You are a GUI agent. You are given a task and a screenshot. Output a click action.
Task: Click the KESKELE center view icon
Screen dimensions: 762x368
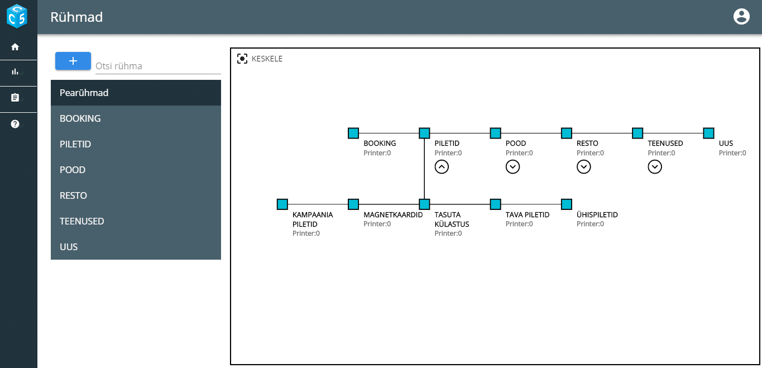click(x=242, y=59)
